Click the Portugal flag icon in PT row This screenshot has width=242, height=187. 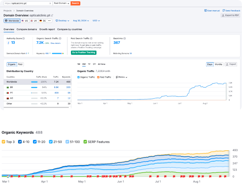(x=8, y=93)
